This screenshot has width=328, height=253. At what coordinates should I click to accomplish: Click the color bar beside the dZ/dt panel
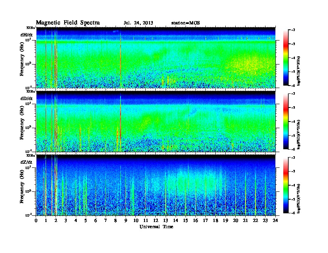[x=286, y=185]
